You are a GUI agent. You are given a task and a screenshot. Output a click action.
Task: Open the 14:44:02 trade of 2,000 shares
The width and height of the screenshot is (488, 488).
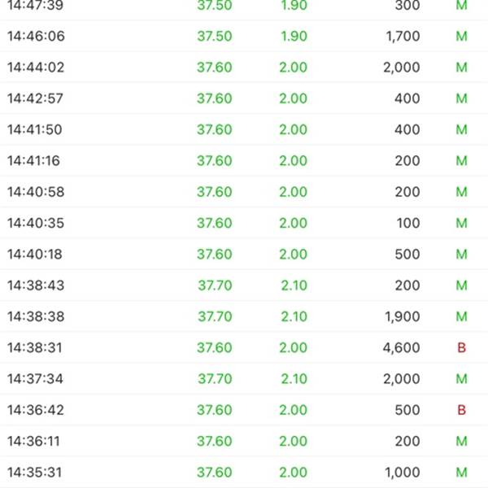point(244,68)
